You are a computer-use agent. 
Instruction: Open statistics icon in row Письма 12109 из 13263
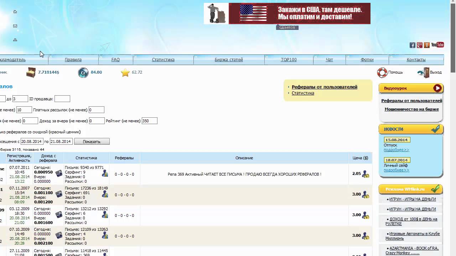105,235
